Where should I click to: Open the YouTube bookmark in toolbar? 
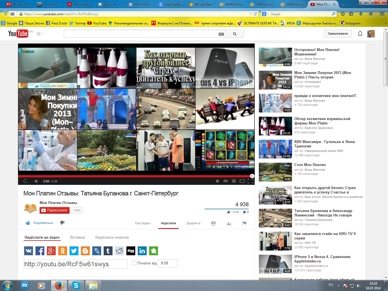(97, 23)
